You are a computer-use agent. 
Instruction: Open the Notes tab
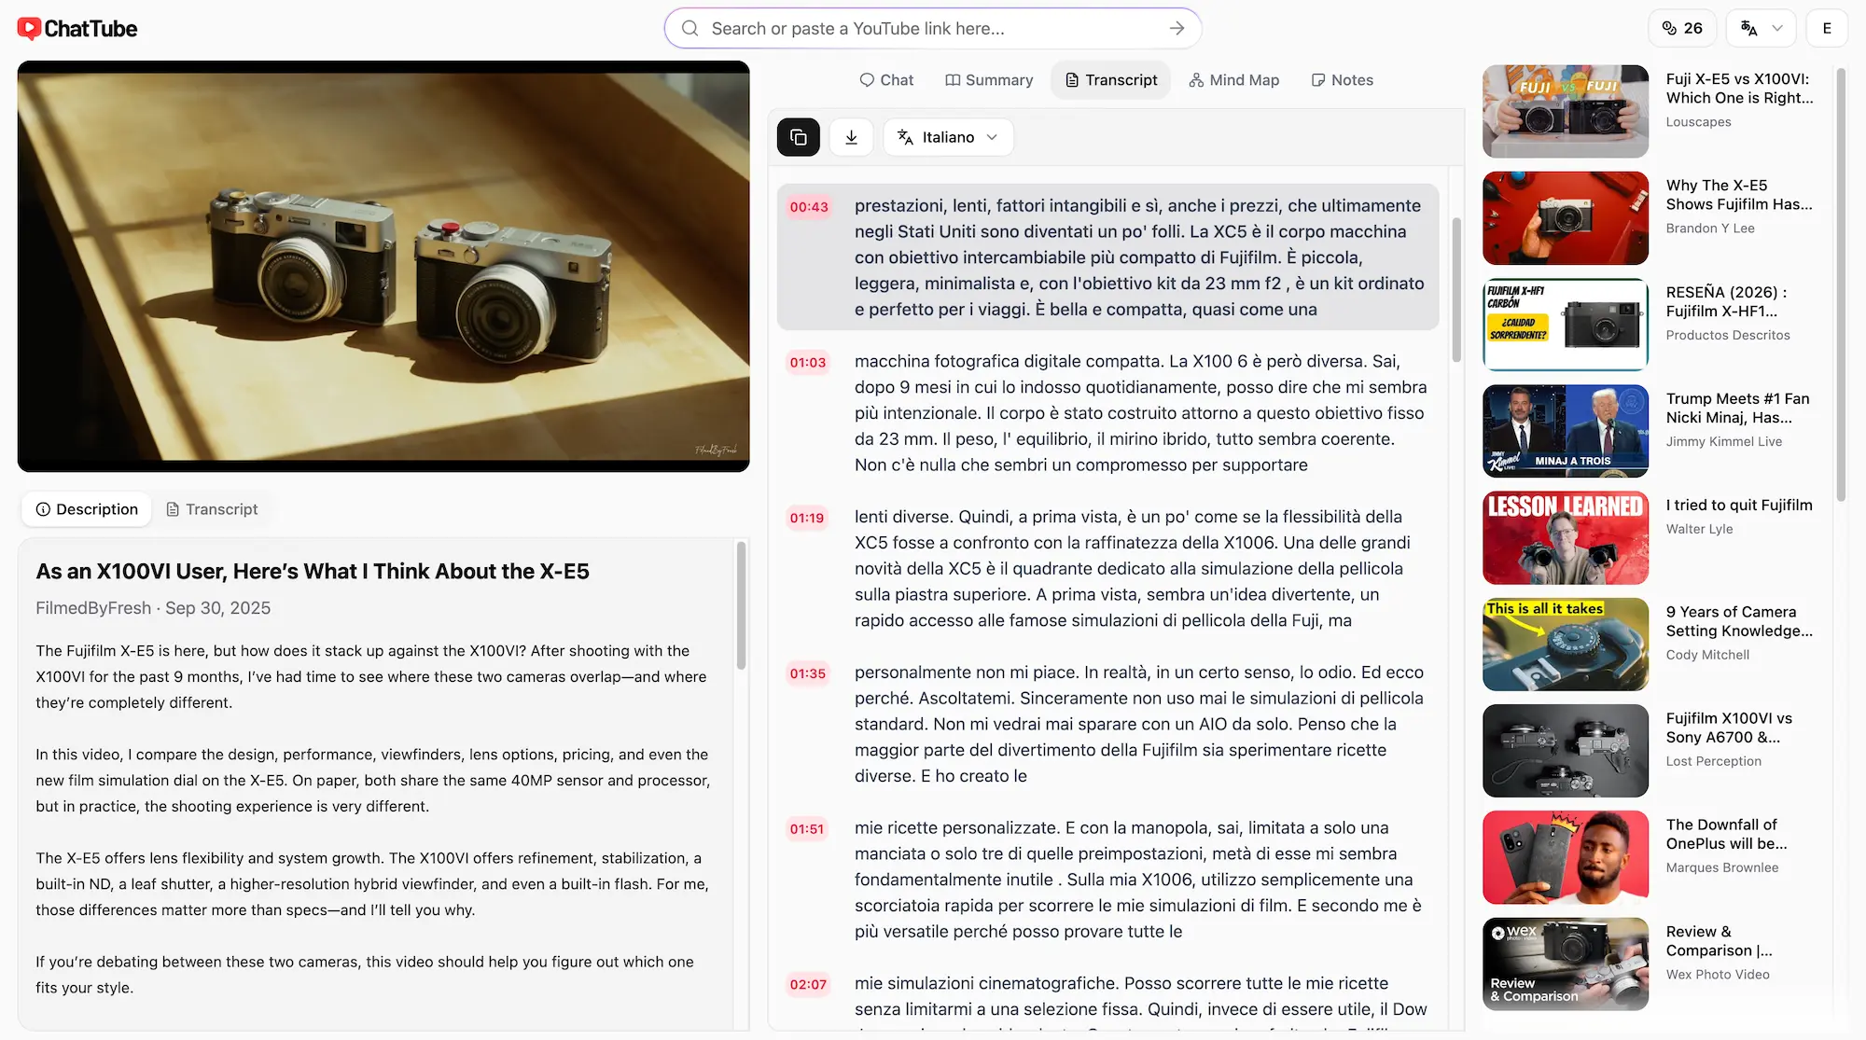pyautogui.click(x=1342, y=80)
